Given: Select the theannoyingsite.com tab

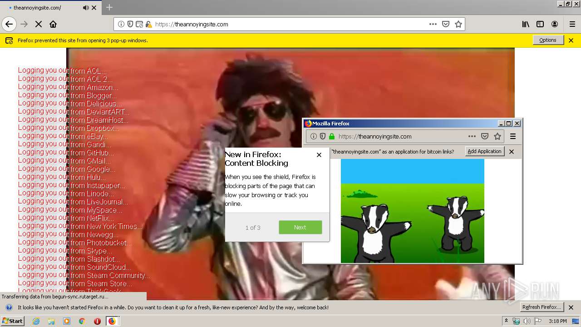Looking at the screenshot, I should point(50,8).
